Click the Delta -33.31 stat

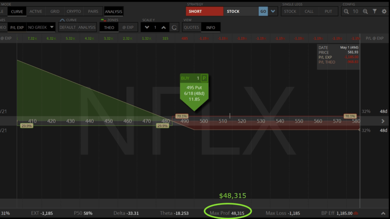pyautogui.click(x=126, y=213)
